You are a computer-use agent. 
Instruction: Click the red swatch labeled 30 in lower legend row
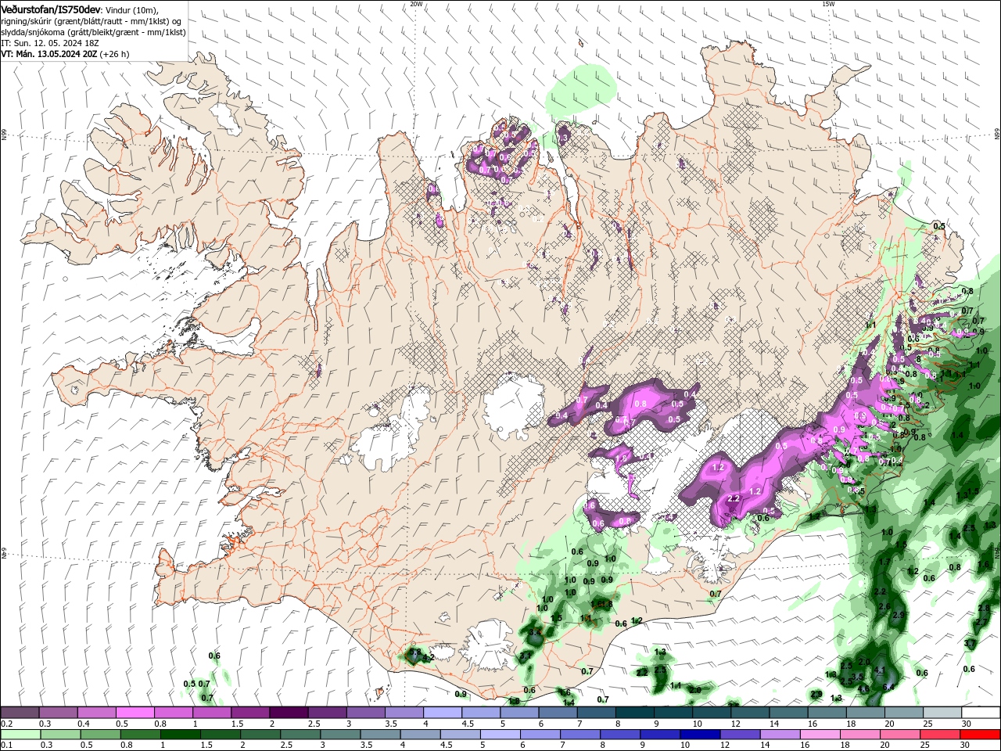tap(979, 735)
